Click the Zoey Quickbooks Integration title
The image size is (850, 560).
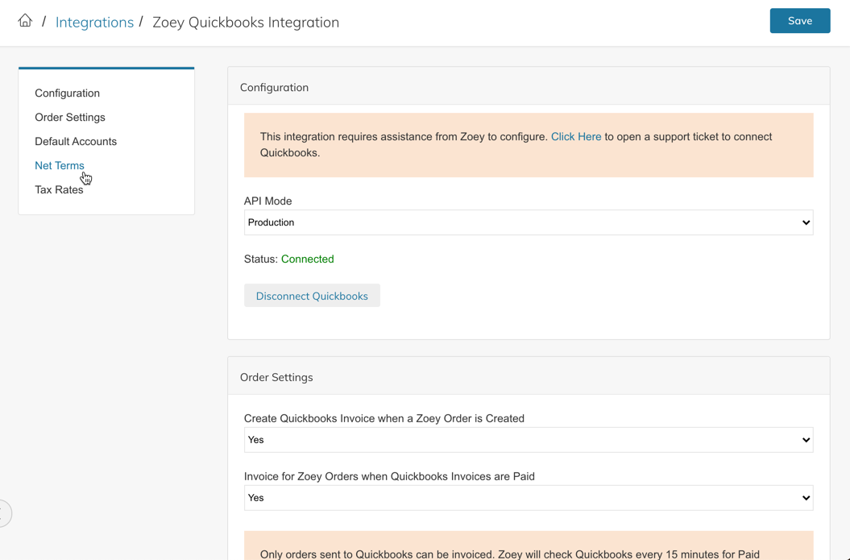coord(246,23)
